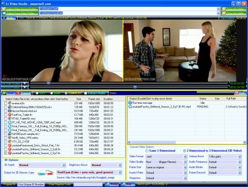Select the CUT mode radio button

pos(37,93)
